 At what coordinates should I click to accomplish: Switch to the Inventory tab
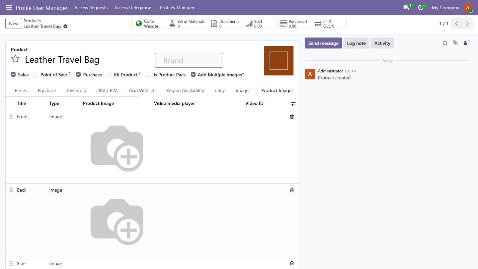(77, 90)
